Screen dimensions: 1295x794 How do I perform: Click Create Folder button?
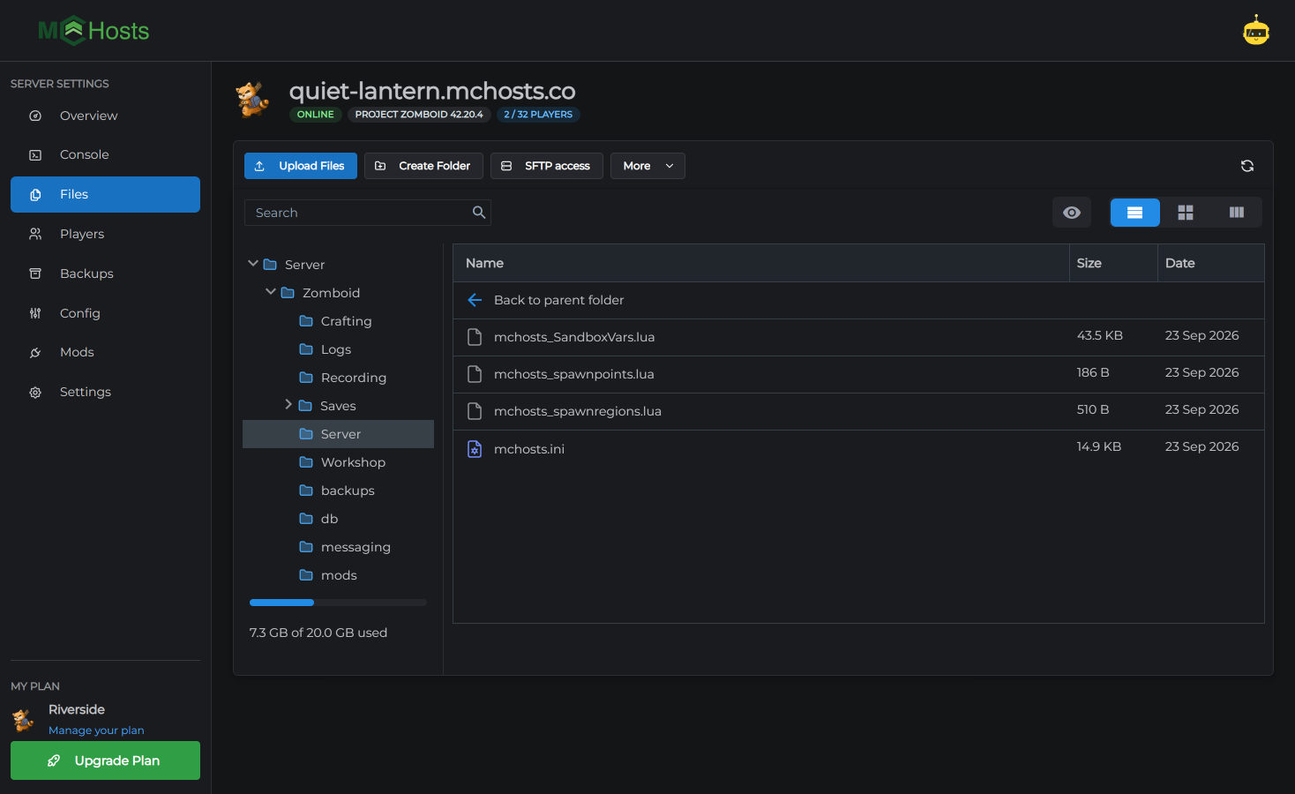pos(423,166)
